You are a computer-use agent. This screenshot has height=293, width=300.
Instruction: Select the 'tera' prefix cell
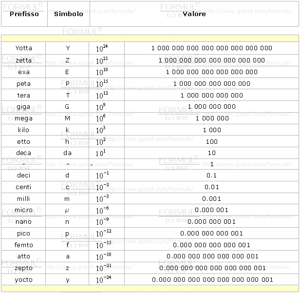23,95
